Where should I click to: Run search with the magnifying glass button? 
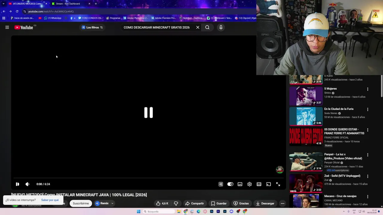click(207, 27)
